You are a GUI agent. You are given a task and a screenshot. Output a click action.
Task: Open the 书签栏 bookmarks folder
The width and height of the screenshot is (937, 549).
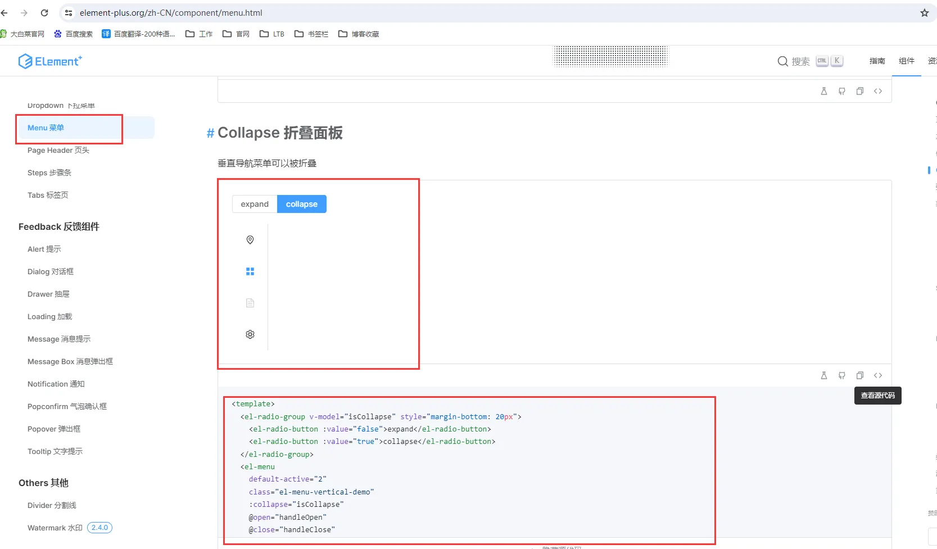311,34
